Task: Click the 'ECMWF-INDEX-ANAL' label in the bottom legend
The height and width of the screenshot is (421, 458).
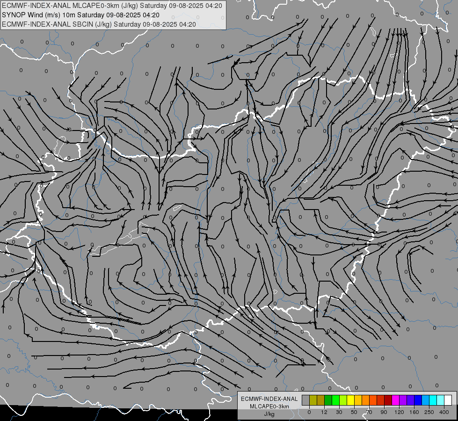Action: point(269,399)
